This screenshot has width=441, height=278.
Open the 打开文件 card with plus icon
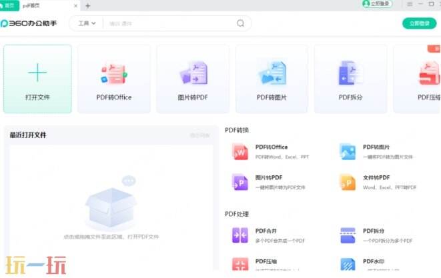[x=37, y=79]
